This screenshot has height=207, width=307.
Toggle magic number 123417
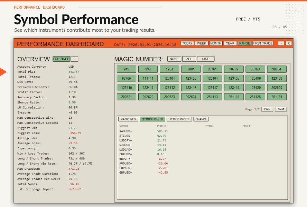(212, 88)
